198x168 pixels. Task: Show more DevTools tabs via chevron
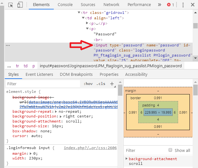tap(159, 5)
